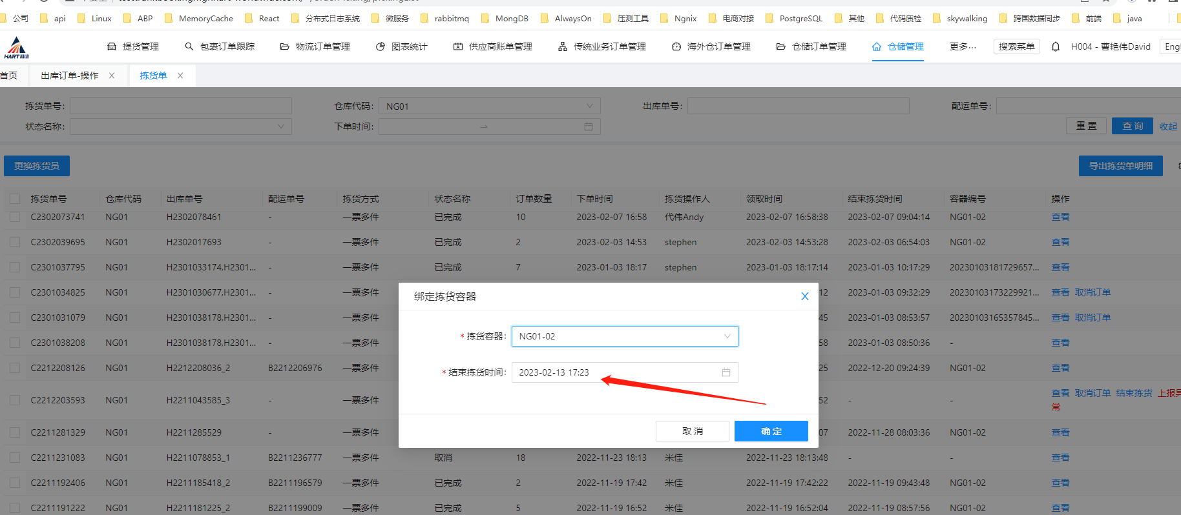Click the HART logo in header
1181x515 pixels.
pos(16,47)
